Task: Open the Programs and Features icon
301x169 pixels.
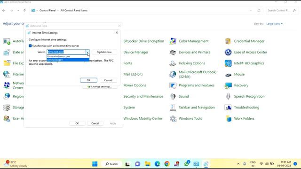Action: pyautogui.click(x=173, y=85)
